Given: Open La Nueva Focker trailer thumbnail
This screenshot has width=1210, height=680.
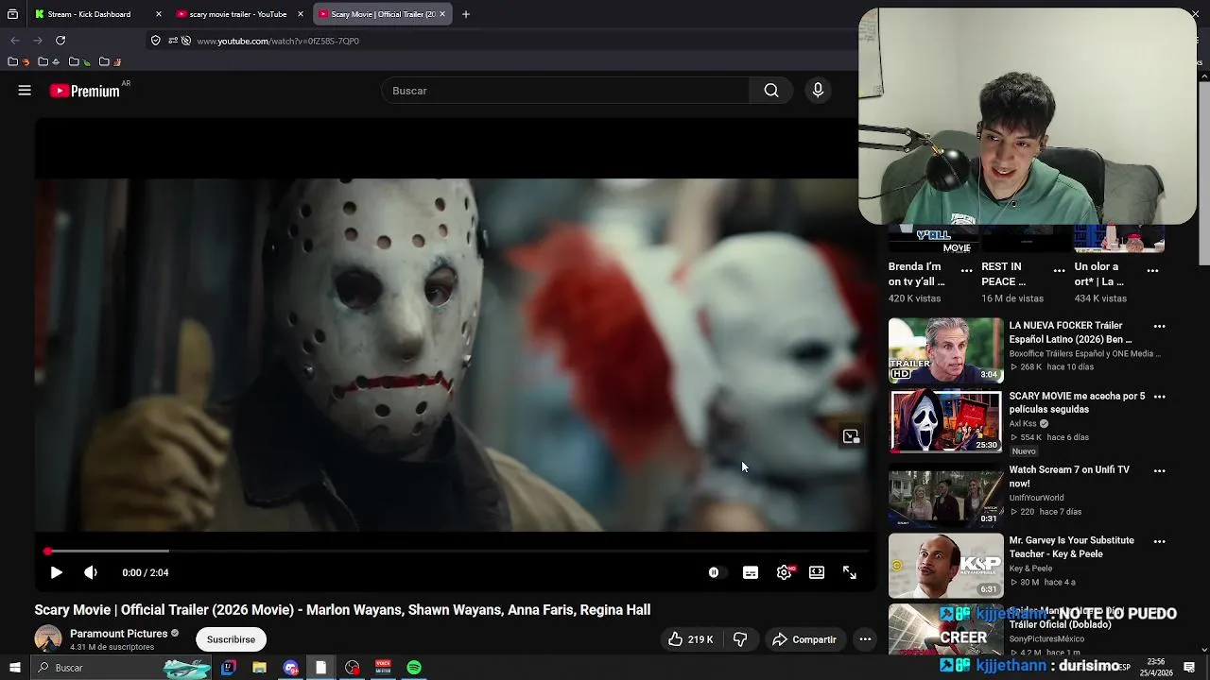Looking at the screenshot, I should (945, 350).
